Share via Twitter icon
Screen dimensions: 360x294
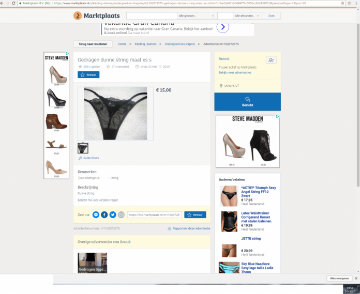point(113,214)
